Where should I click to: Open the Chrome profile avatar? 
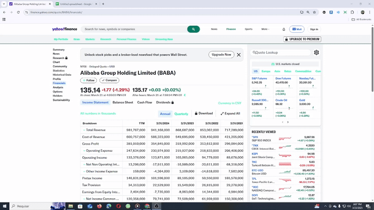click(363, 12)
